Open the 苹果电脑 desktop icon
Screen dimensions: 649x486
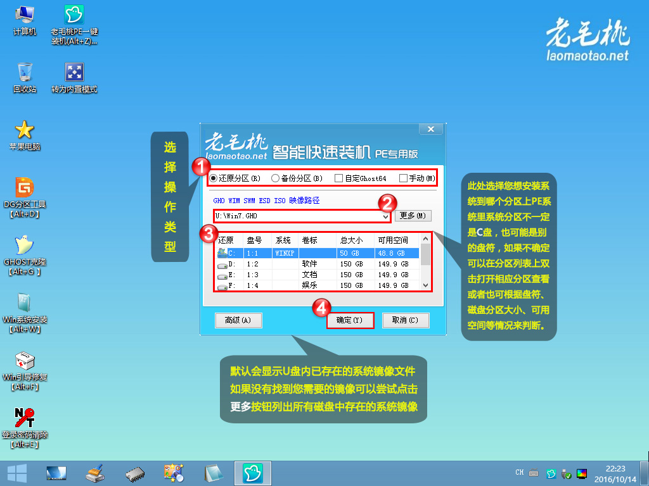[x=25, y=130]
